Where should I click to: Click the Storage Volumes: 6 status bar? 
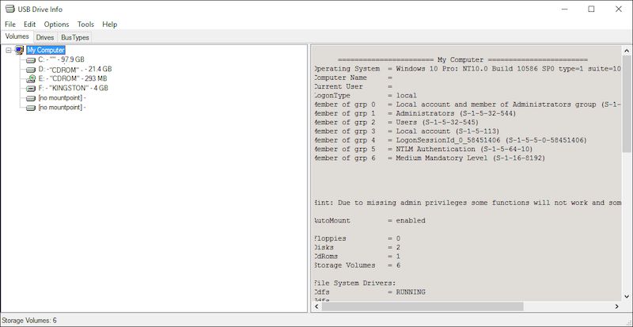(29, 321)
